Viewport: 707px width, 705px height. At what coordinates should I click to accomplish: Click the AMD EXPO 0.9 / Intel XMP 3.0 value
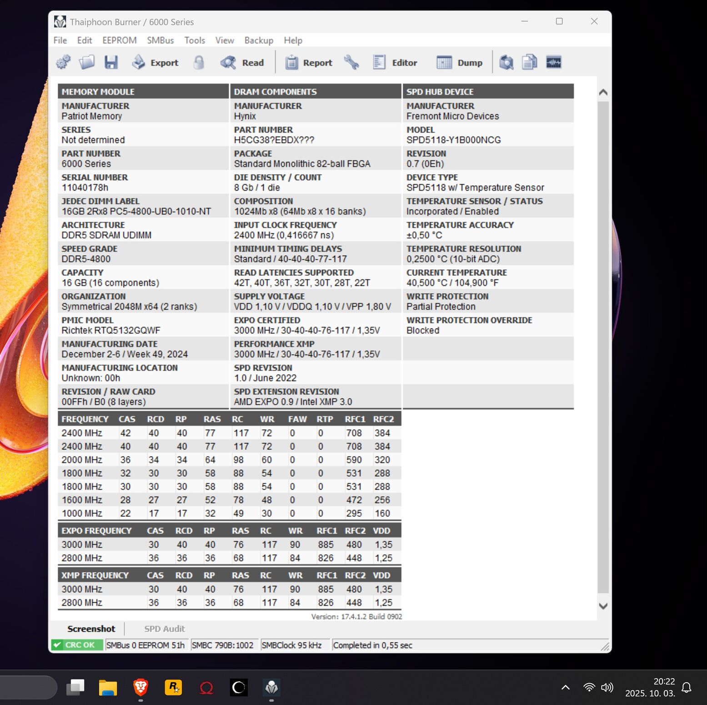pyautogui.click(x=293, y=402)
